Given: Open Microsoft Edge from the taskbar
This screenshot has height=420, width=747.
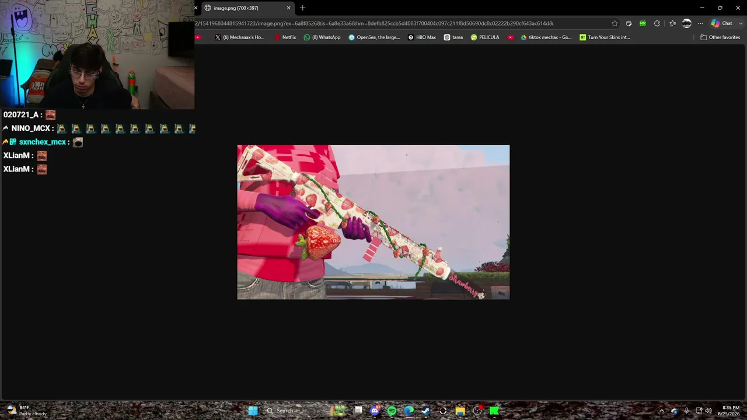Looking at the screenshot, I should [409, 411].
